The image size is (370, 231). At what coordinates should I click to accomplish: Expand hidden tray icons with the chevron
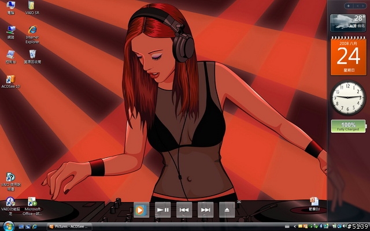[295, 226]
